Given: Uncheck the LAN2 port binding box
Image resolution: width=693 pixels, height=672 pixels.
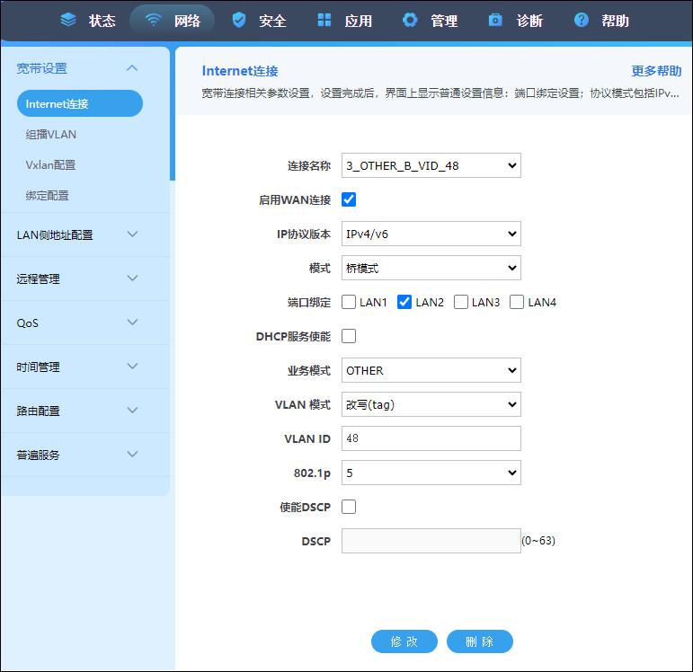Looking at the screenshot, I should [x=404, y=302].
